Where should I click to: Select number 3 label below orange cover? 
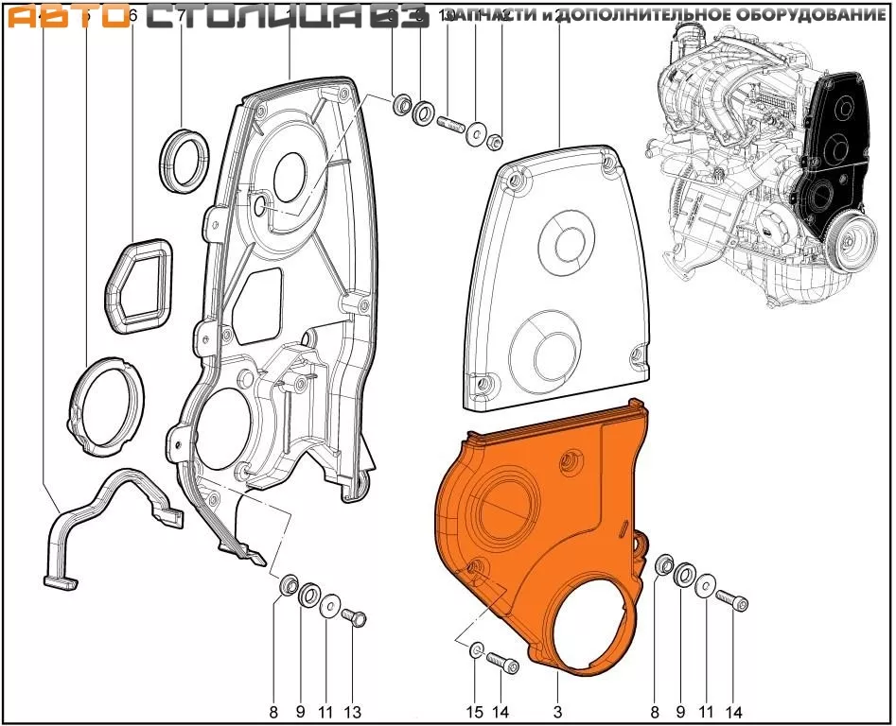click(x=558, y=711)
